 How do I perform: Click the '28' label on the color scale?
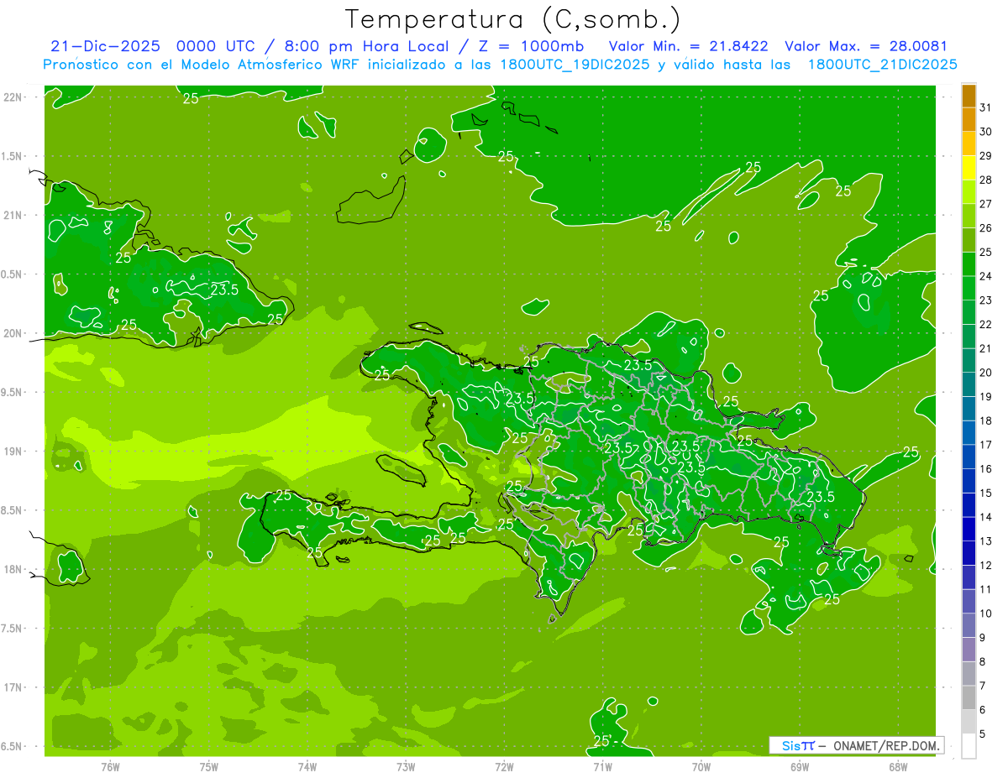point(986,180)
